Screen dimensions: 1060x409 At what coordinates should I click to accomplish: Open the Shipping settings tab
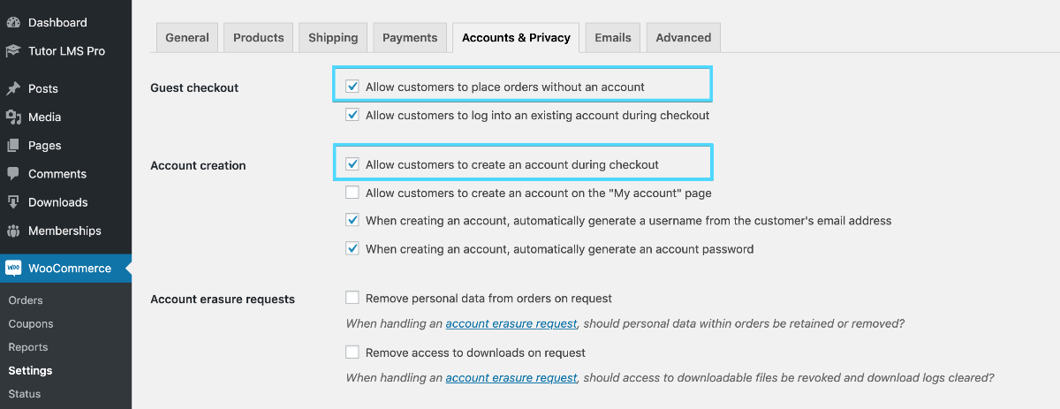coord(333,38)
